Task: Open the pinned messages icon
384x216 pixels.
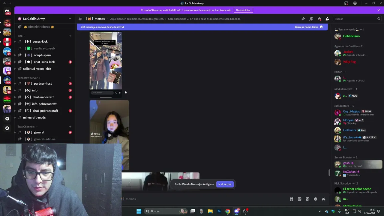Action: 319,19
